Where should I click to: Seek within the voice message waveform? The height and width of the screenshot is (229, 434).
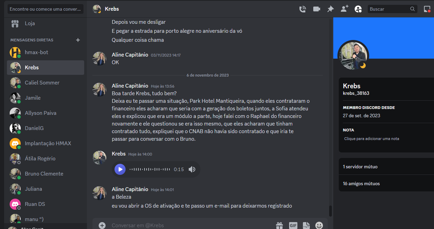[150, 169]
